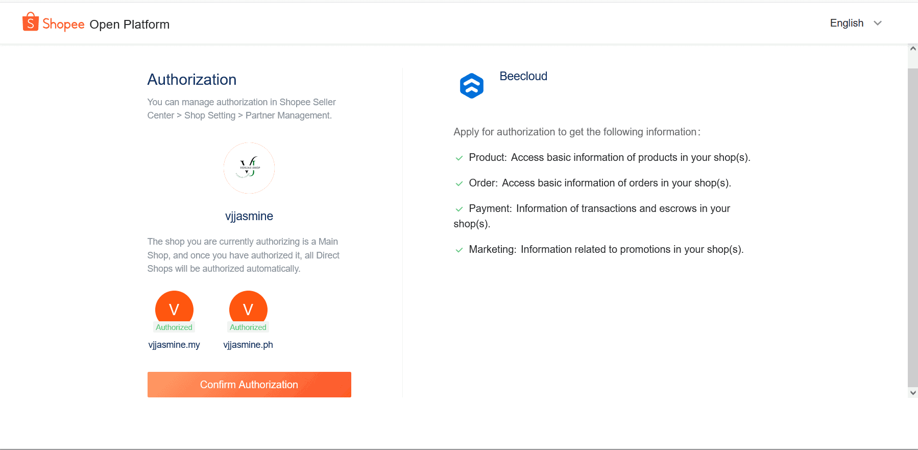Viewport: 918px width, 450px height.
Task: Click the Shopee shopping bag logo
Action: coord(31,22)
